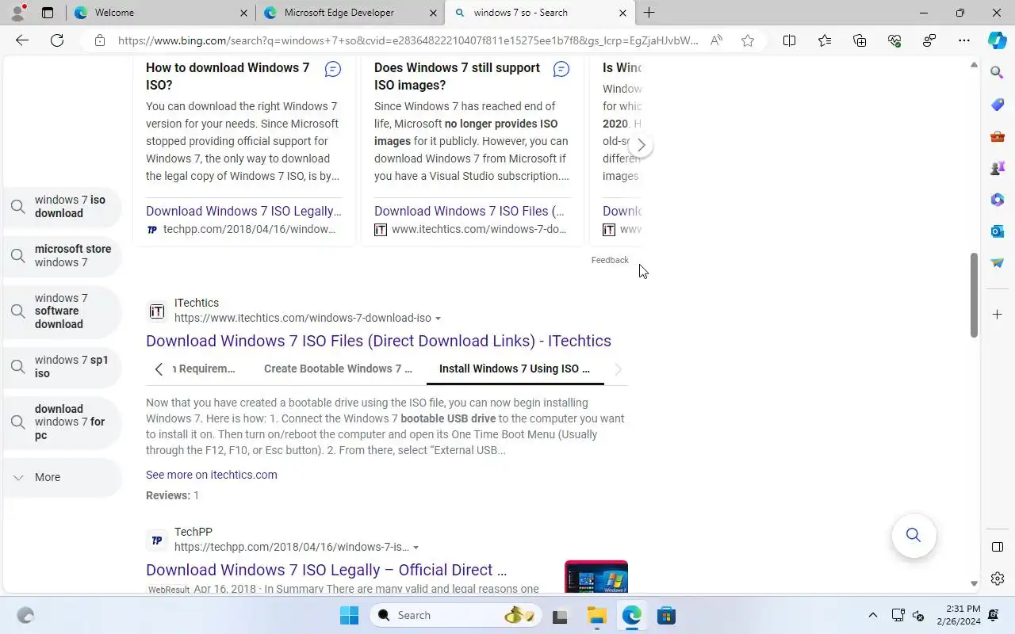This screenshot has height=634, width=1015.
Task: Open Download Windows 7 ISO Files ITechtics result
Action: [378, 341]
